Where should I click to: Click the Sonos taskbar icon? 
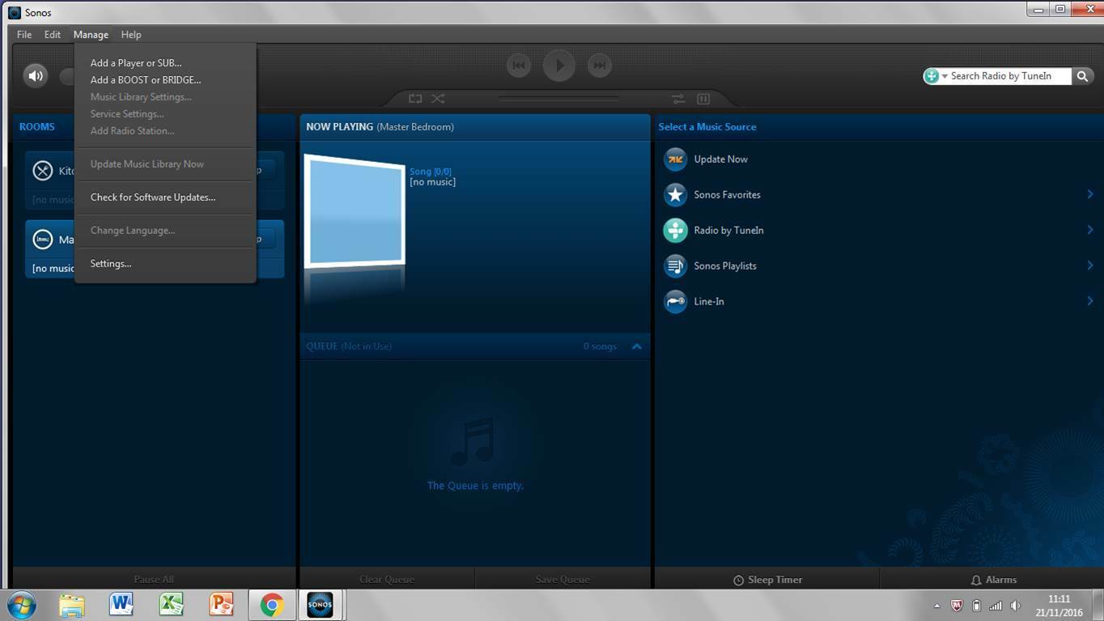321,606
